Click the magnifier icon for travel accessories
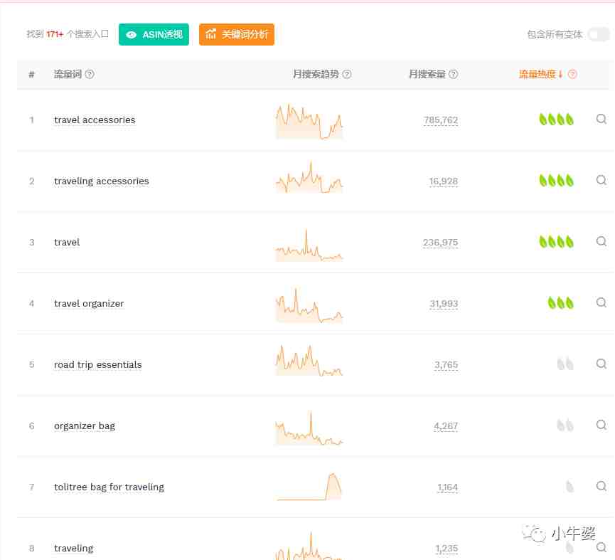Screen dimensions: 615x560 tap(601, 119)
